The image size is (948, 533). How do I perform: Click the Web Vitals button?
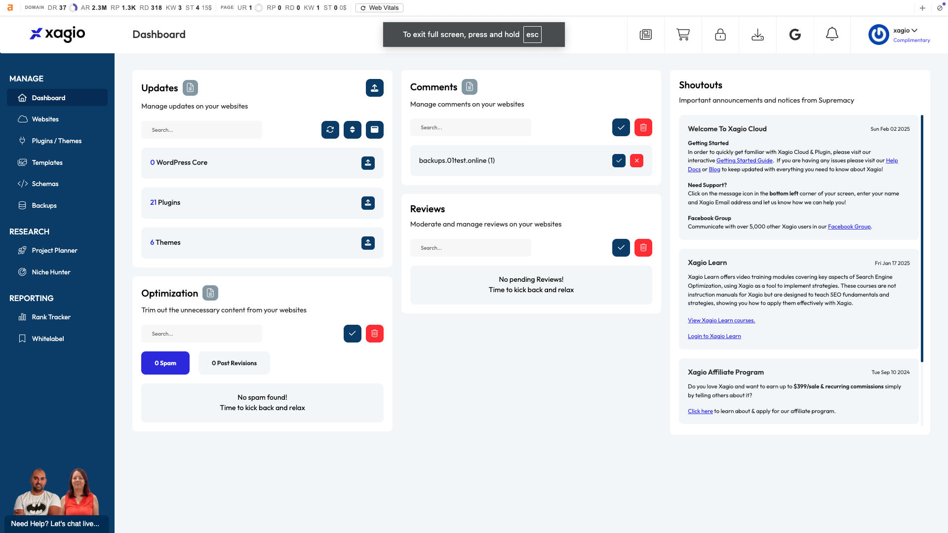[x=379, y=8]
